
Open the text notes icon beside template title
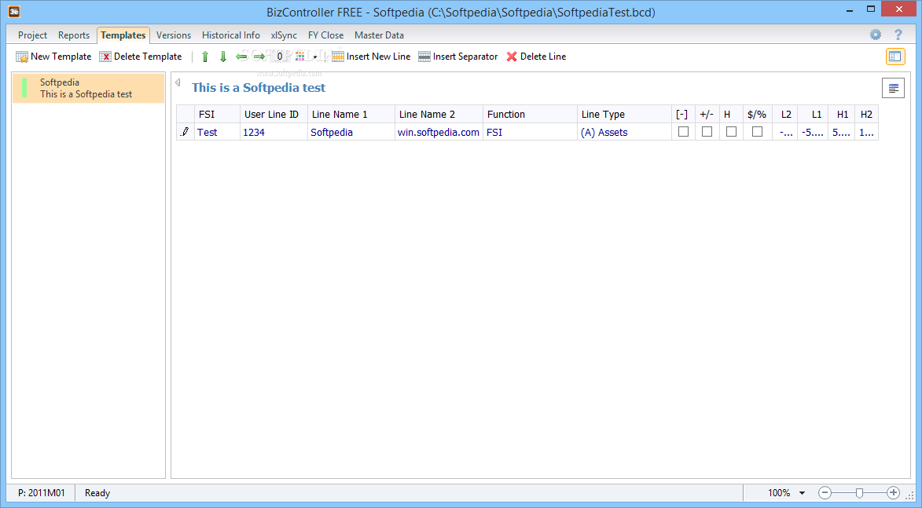click(x=893, y=88)
